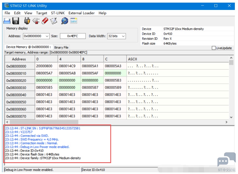Click column header C
The width and height of the screenshot is (238, 174).
[x=115, y=59]
